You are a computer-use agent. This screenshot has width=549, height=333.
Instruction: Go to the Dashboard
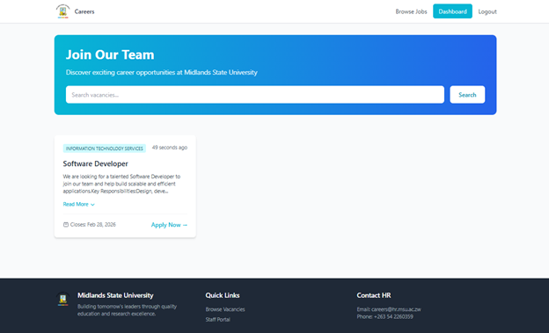[452, 11]
